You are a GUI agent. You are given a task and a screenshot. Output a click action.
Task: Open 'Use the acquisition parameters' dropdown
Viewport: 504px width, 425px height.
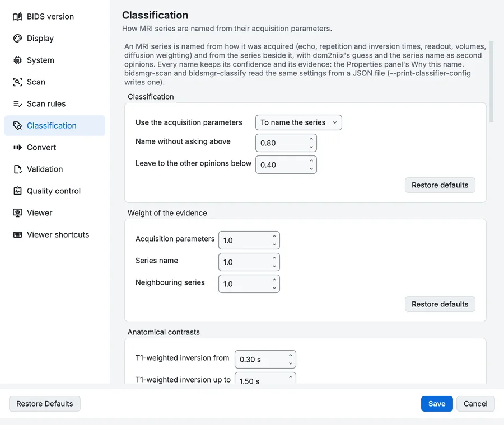pos(298,122)
